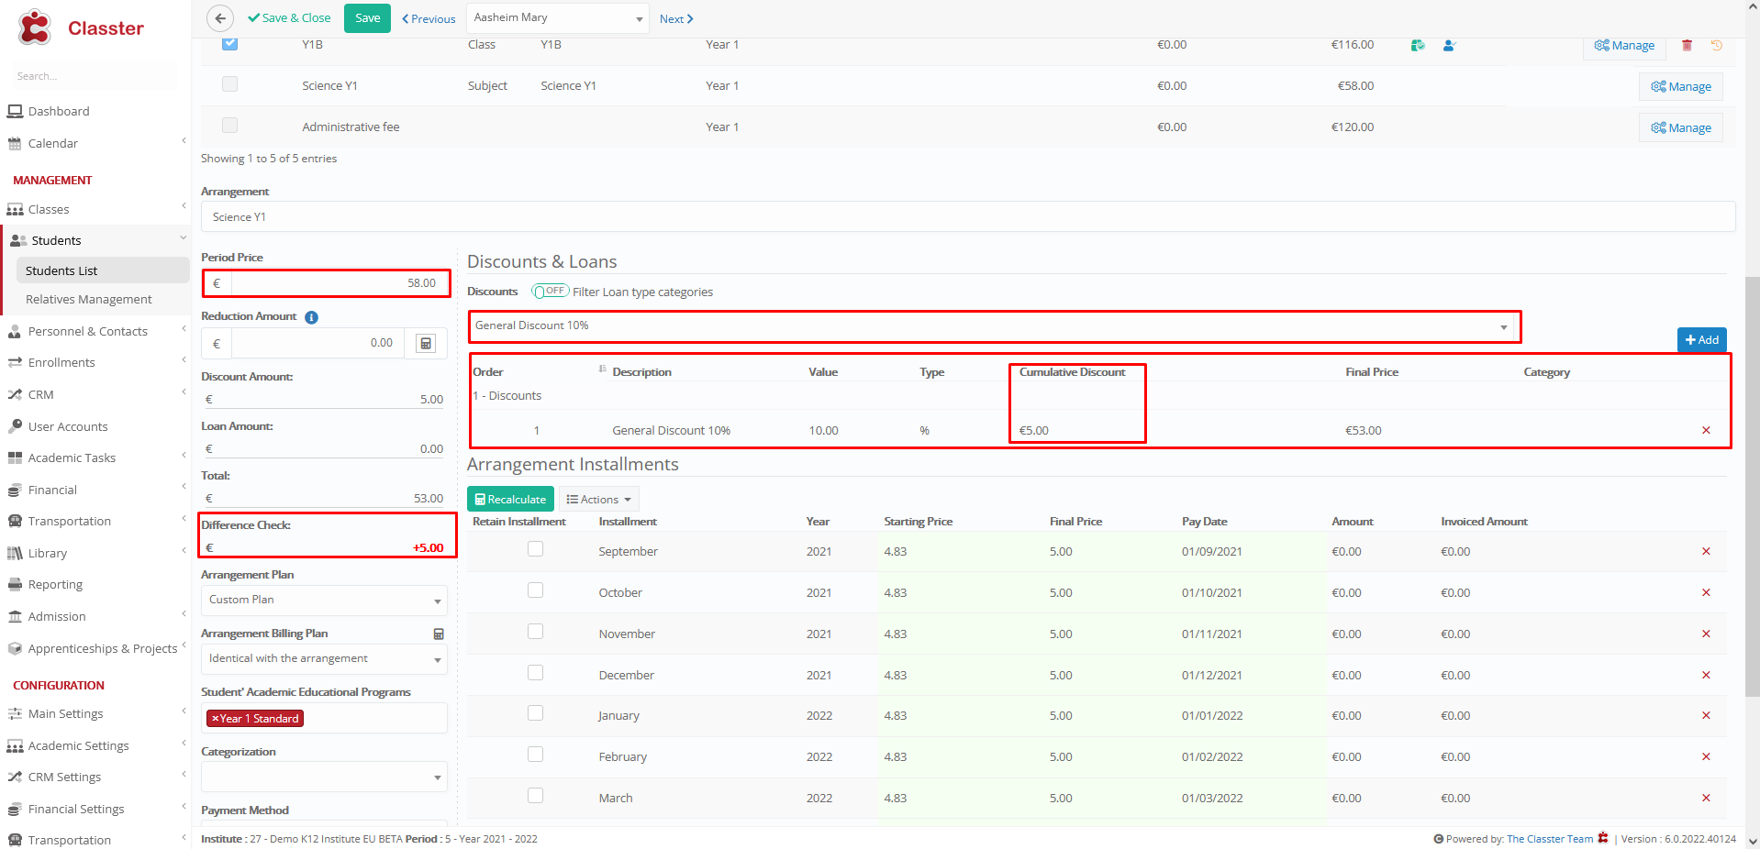The height and width of the screenshot is (849, 1760).
Task: Open the Reduction Amount calculator icon
Action: (426, 343)
